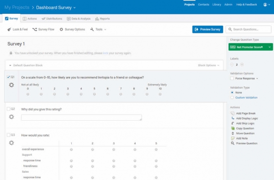Open Survey Options gear in toolbar
This screenshot has width=274, height=180.
[72, 29]
